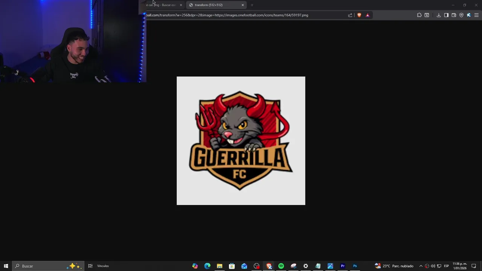Open the network tray icon
Viewport: 482px width, 271px height.
pyautogui.click(x=439, y=266)
